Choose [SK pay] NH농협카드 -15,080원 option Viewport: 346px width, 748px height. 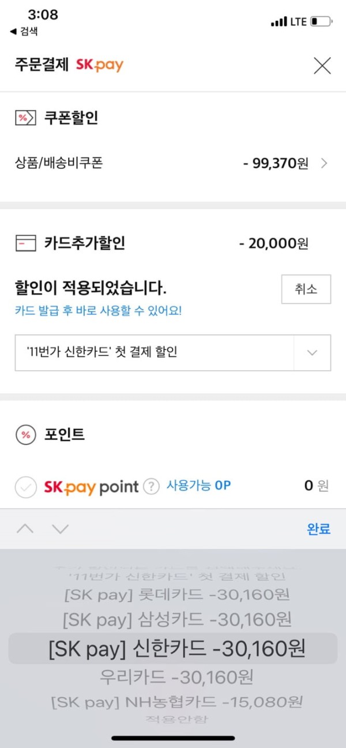click(x=176, y=702)
